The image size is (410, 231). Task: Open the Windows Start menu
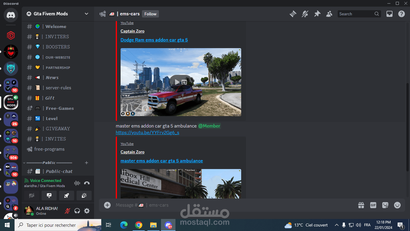[x=7, y=225]
